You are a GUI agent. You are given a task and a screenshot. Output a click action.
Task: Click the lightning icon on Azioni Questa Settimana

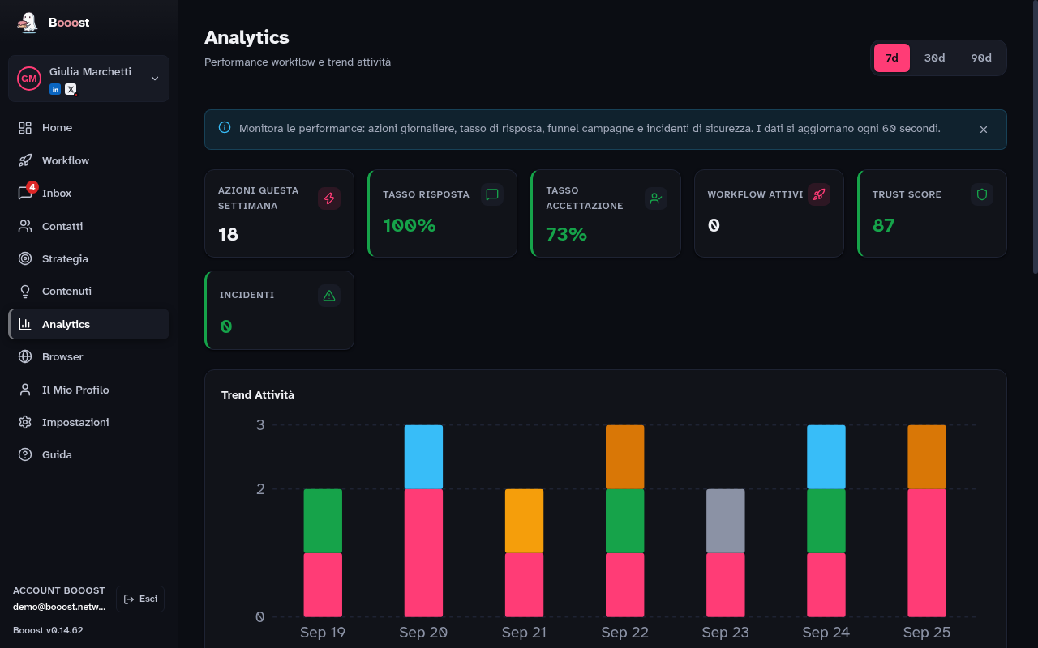pos(329,198)
